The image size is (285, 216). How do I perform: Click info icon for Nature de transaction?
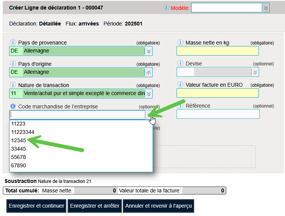coord(13,85)
